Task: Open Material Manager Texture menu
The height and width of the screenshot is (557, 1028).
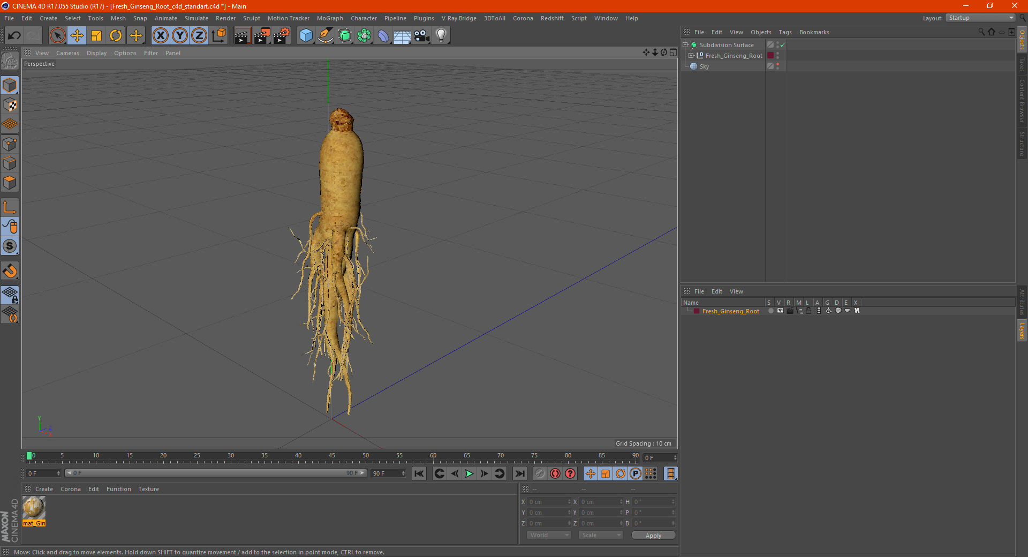Action: (148, 489)
